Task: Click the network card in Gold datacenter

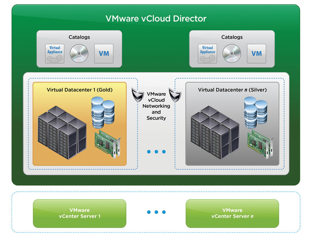Action: tap(107, 144)
